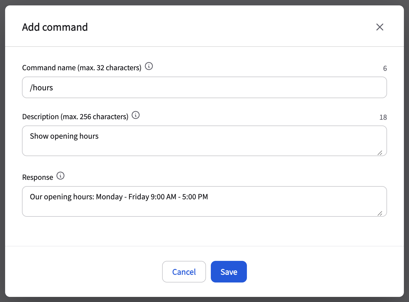The image size is (409, 302).
Task: Focus the Command name input field
Action: tap(204, 87)
